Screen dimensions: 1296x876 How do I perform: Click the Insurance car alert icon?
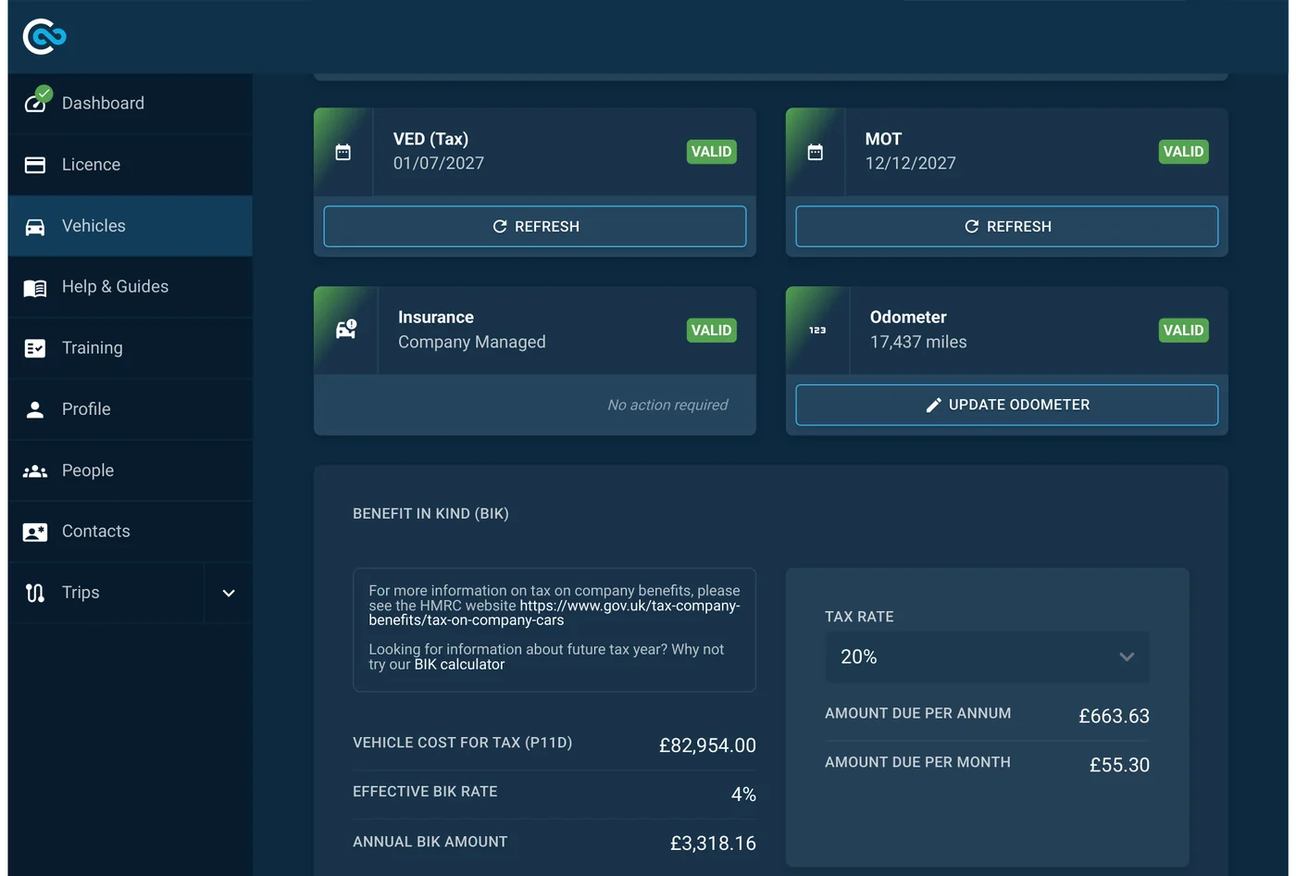(x=346, y=330)
